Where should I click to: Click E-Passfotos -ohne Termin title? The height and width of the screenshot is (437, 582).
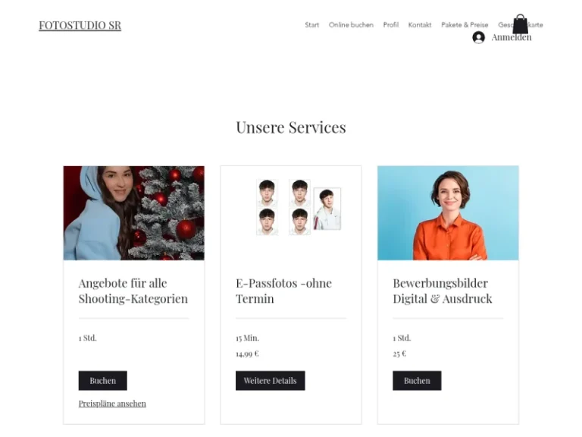point(284,291)
